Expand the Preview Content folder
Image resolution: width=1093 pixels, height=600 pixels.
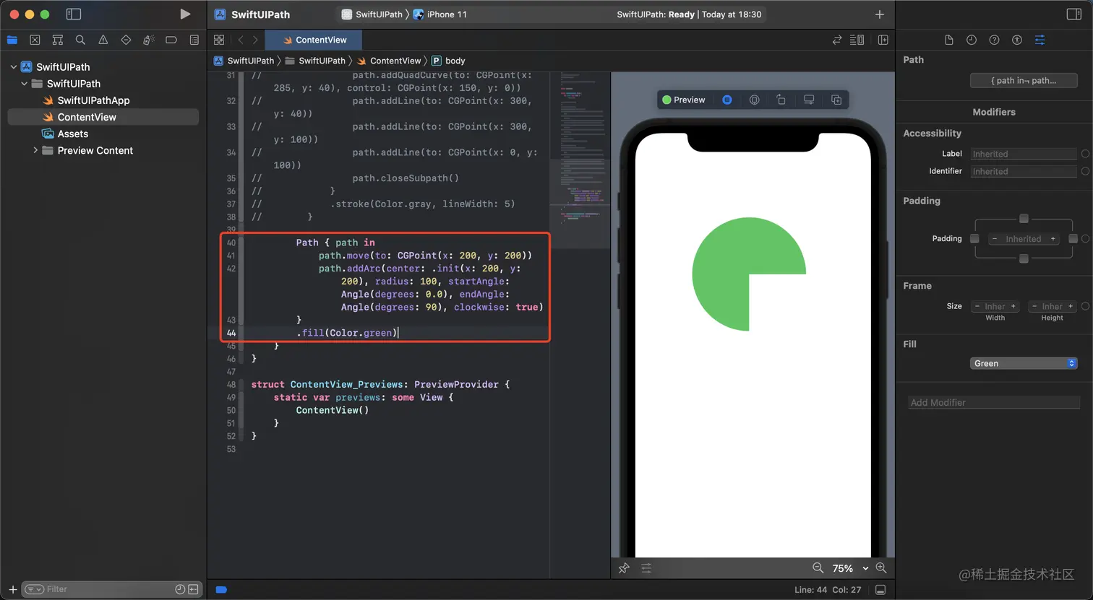click(x=35, y=150)
